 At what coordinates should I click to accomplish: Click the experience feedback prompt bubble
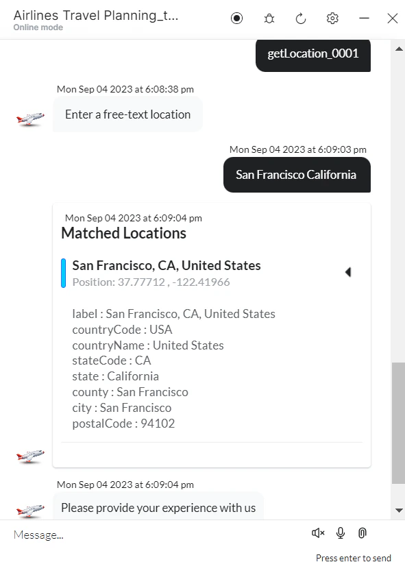click(x=158, y=507)
